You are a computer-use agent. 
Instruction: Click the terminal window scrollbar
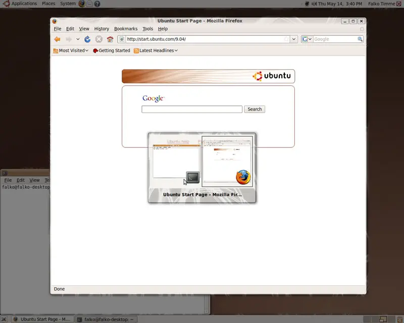[x=207, y=304]
